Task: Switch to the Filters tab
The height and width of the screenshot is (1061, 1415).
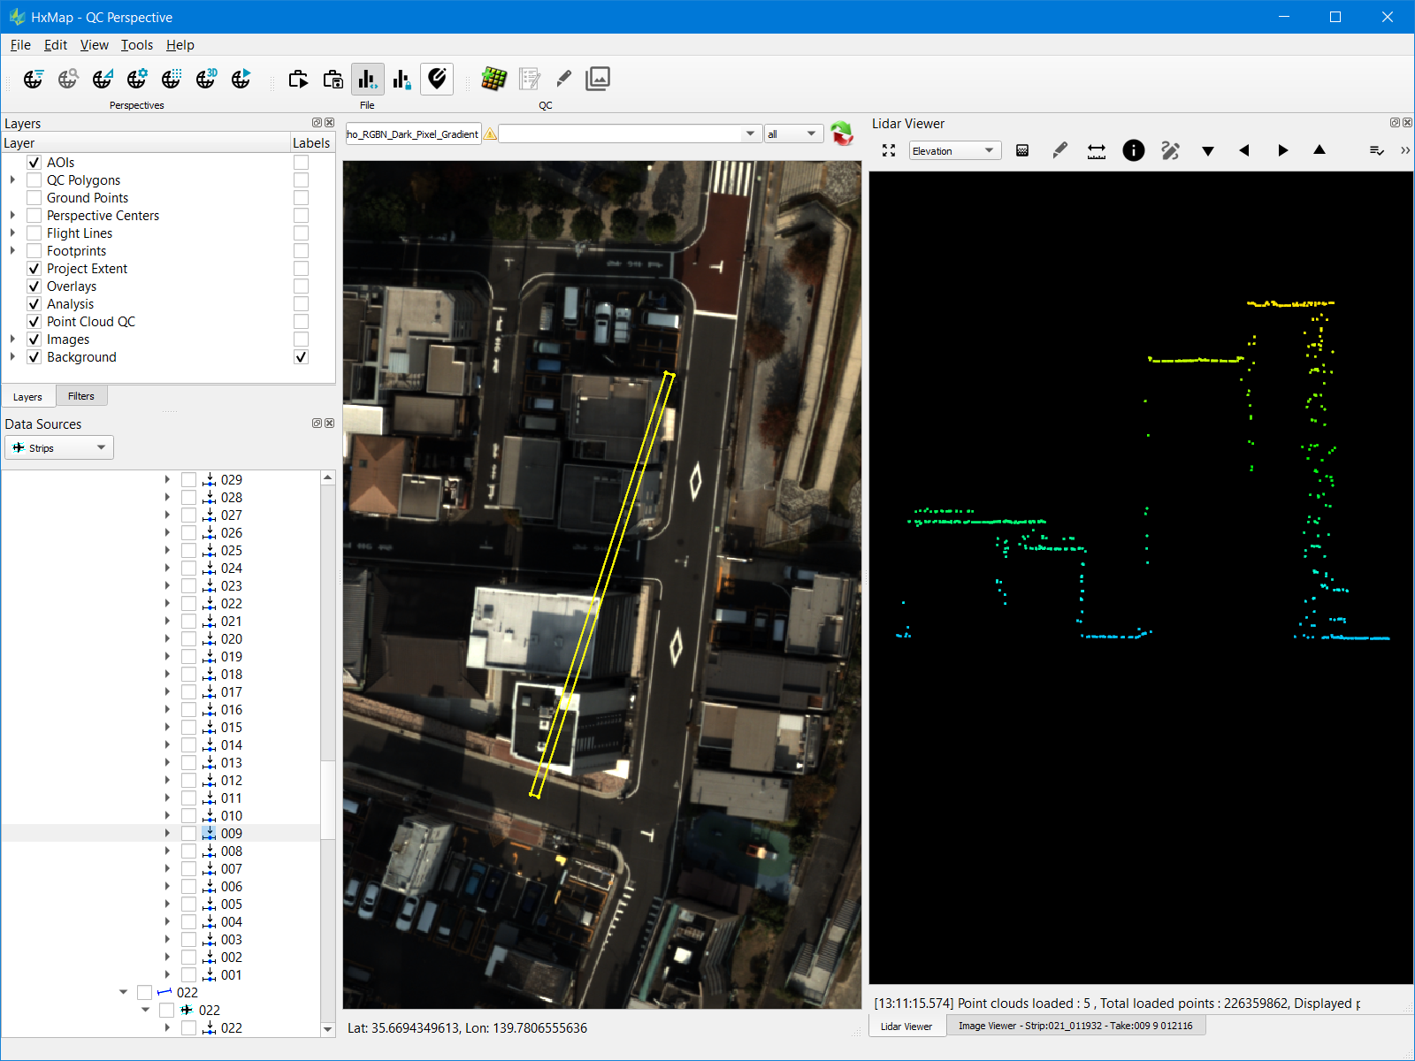Action: tap(80, 396)
